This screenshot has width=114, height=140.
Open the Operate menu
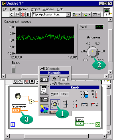23,9
